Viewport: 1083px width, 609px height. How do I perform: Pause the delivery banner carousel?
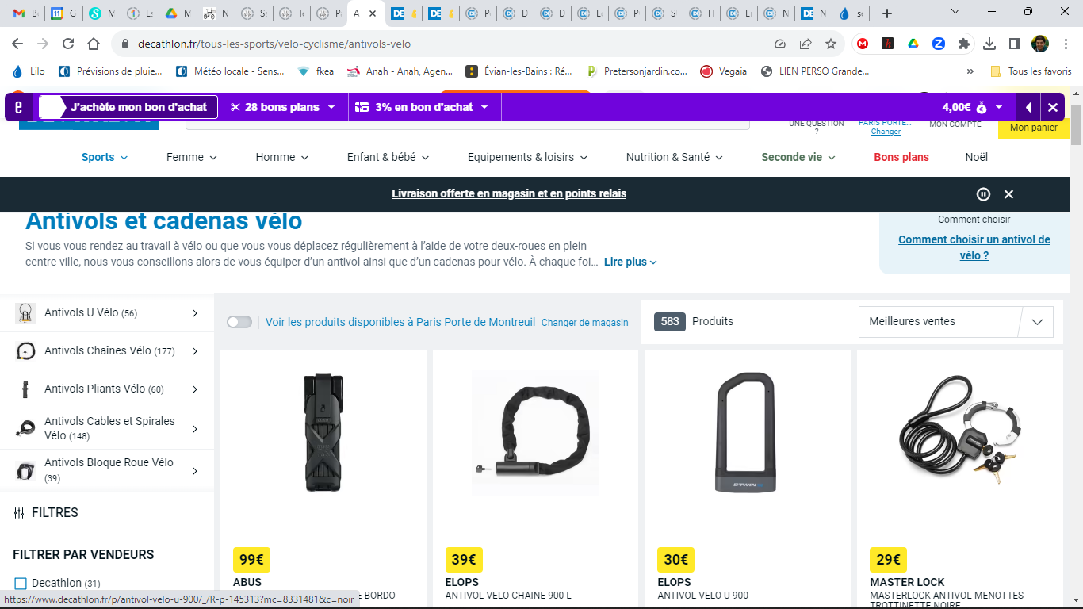(x=983, y=194)
